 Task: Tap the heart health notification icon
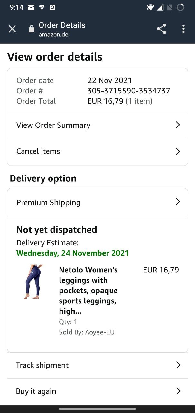point(42,7)
